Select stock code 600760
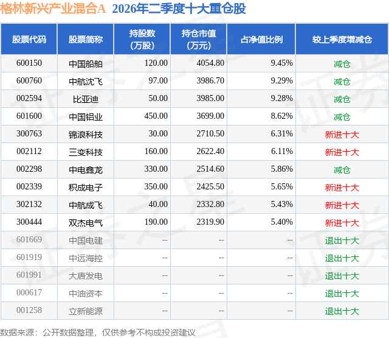The height and width of the screenshot is (338, 389). pos(29,81)
